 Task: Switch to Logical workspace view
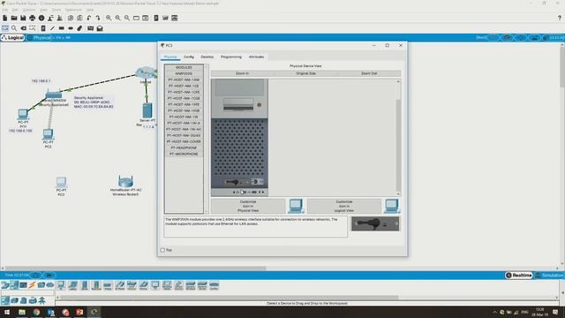[12, 37]
